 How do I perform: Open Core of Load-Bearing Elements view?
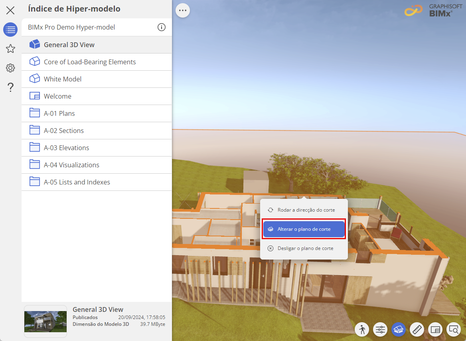97,62
